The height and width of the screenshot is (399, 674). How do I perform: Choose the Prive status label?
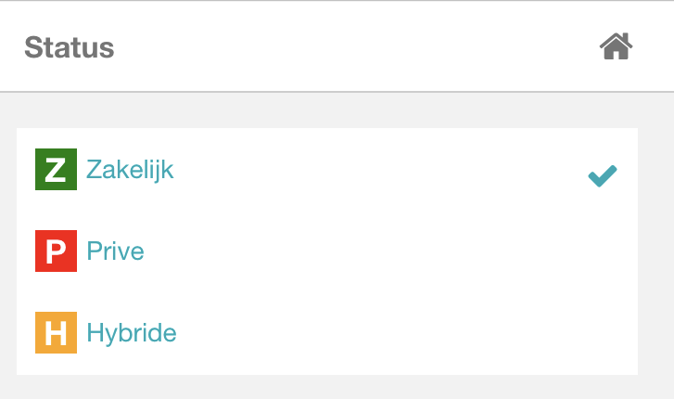(x=115, y=251)
